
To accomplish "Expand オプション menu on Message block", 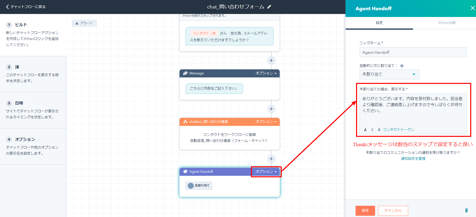I will coord(266,73).
